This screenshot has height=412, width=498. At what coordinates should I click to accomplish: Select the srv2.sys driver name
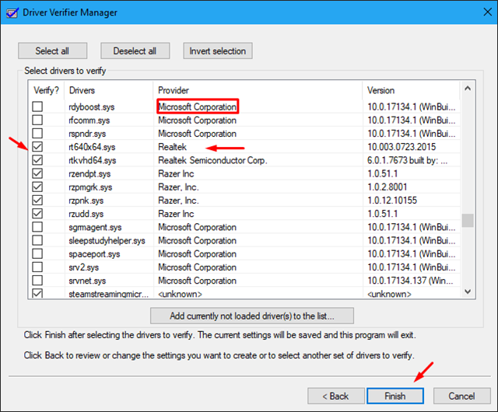[84, 267]
